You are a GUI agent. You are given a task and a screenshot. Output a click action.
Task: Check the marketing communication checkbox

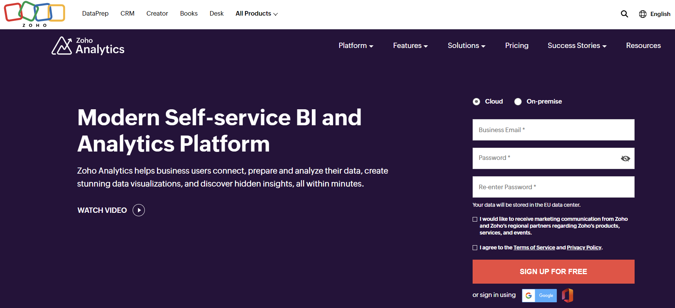(x=475, y=219)
